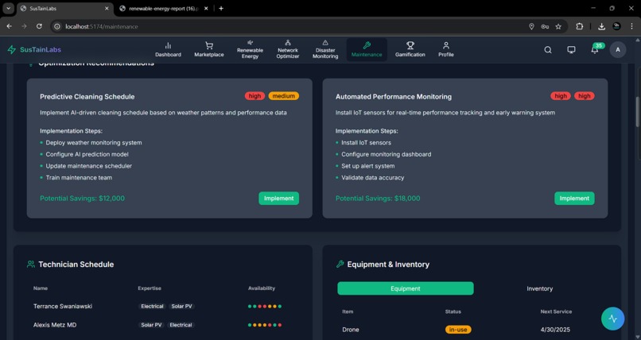
Task: Click the in-use status badge for Drone
Action: point(458,330)
